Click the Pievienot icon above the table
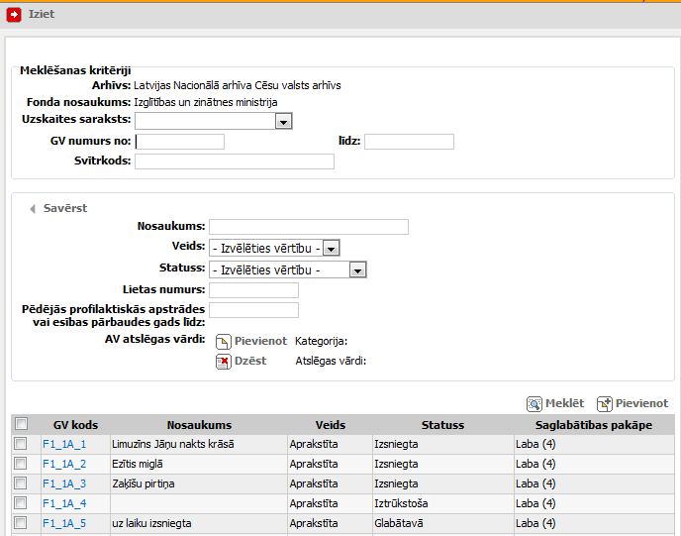 605,404
